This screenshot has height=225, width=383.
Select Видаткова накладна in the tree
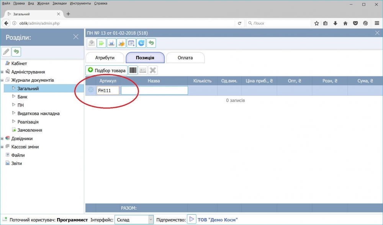click(x=39, y=113)
